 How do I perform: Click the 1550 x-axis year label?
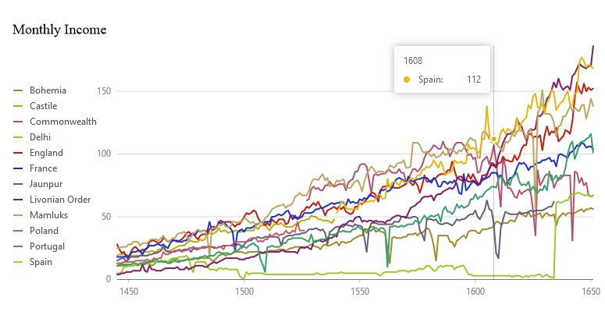360,292
